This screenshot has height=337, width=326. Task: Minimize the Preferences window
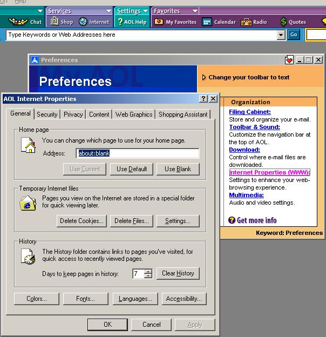(300, 60)
